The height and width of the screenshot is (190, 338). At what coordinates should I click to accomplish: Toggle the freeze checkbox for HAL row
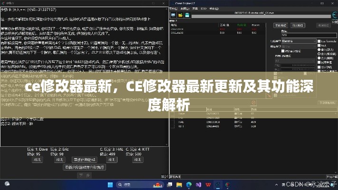point(173,122)
